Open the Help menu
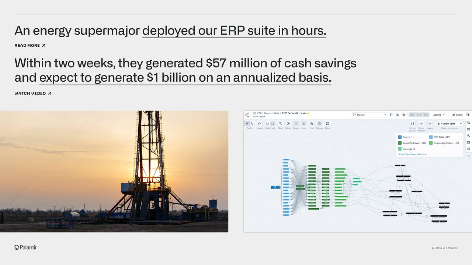This screenshot has width=472, height=265. coord(262,117)
